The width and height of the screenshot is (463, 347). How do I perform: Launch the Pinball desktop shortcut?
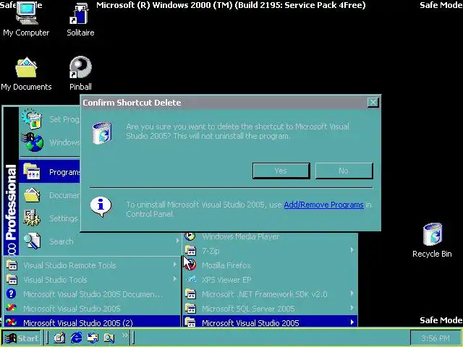[x=80, y=74]
